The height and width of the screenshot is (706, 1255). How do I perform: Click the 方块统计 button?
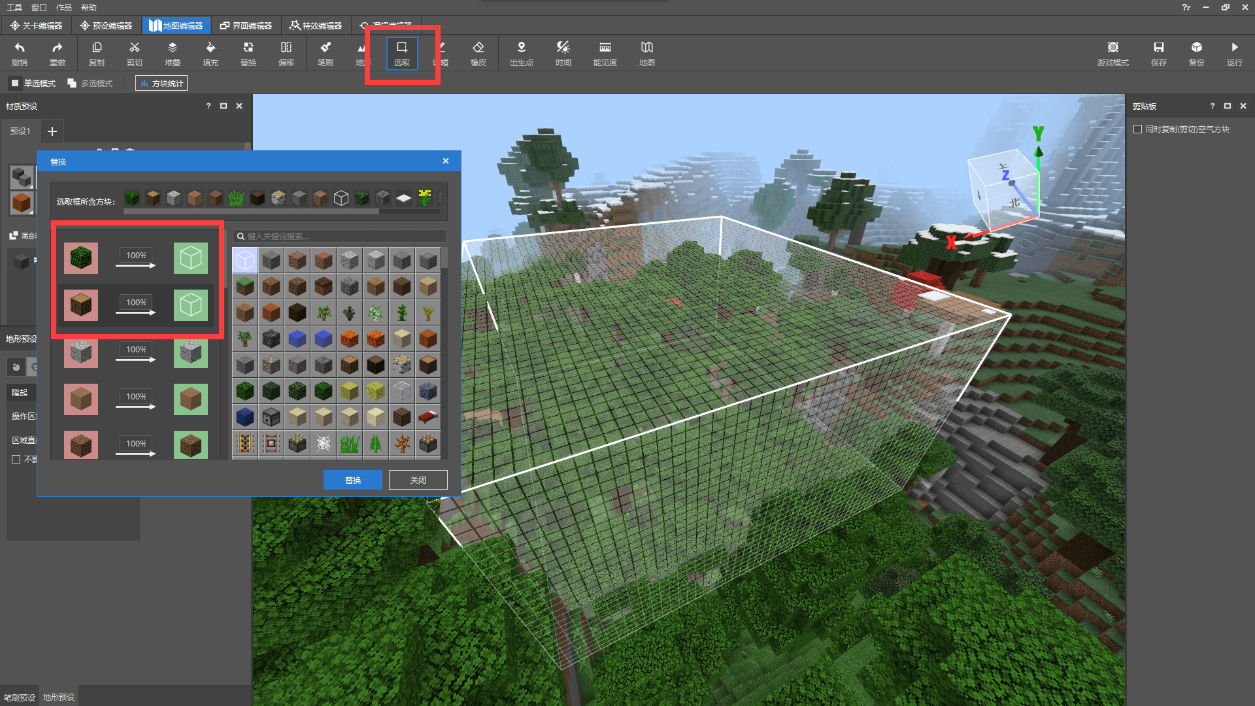161,83
